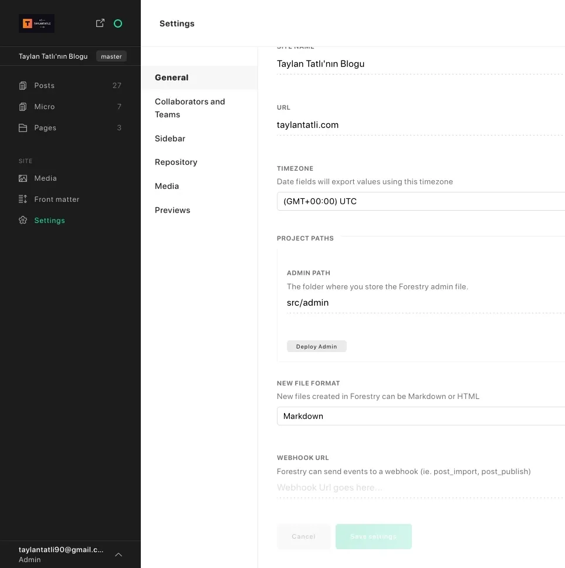Switch the master branch badge
Screen dimensions: 565x568
111,56
